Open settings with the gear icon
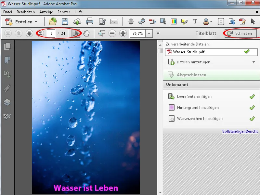Screen dimensions: 260x195 pos(131,21)
